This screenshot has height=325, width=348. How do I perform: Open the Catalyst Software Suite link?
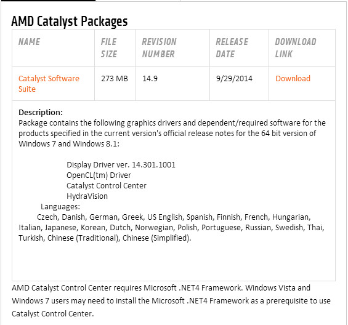click(49, 84)
